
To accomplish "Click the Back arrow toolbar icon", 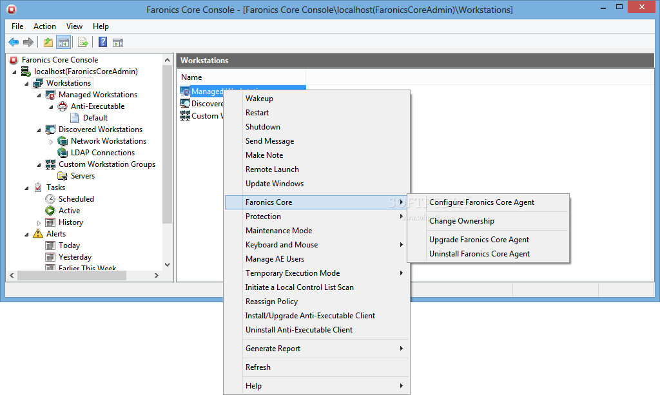I will coord(14,43).
